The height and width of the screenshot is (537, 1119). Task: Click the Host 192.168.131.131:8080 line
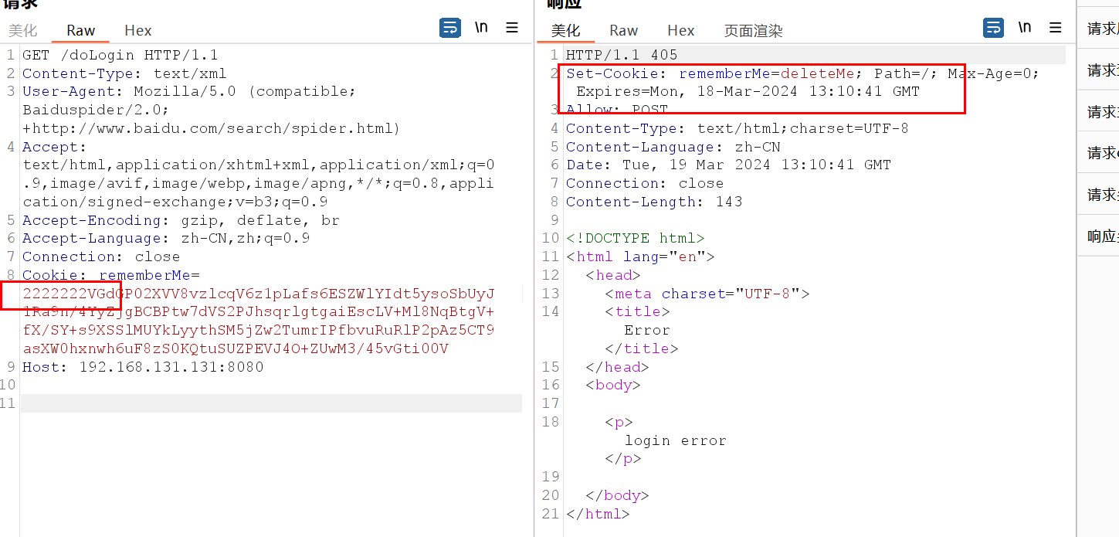[x=143, y=367]
